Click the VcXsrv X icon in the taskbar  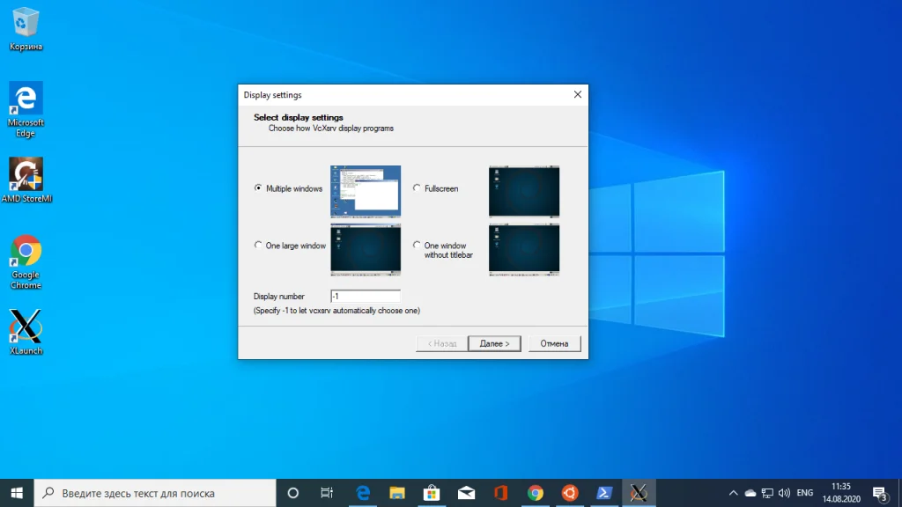click(x=640, y=493)
